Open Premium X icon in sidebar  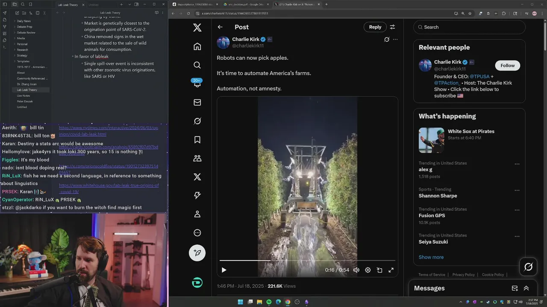[x=197, y=177]
